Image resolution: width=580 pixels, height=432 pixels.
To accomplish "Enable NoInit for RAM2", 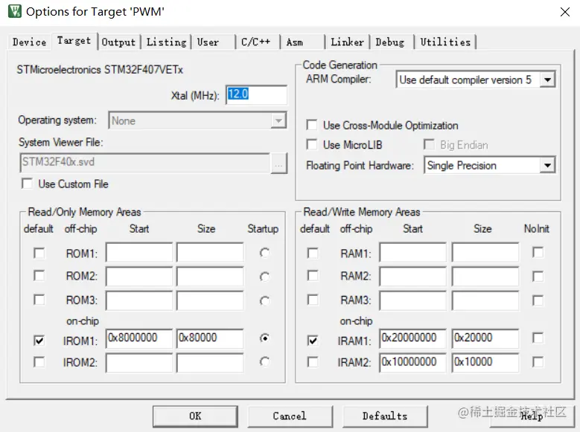I will [x=538, y=277].
